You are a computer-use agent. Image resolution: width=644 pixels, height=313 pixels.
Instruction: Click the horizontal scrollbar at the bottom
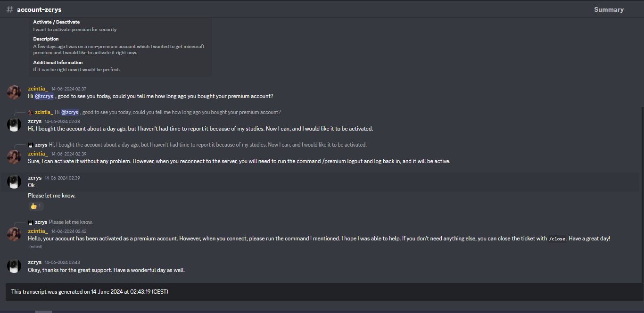[44, 312]
